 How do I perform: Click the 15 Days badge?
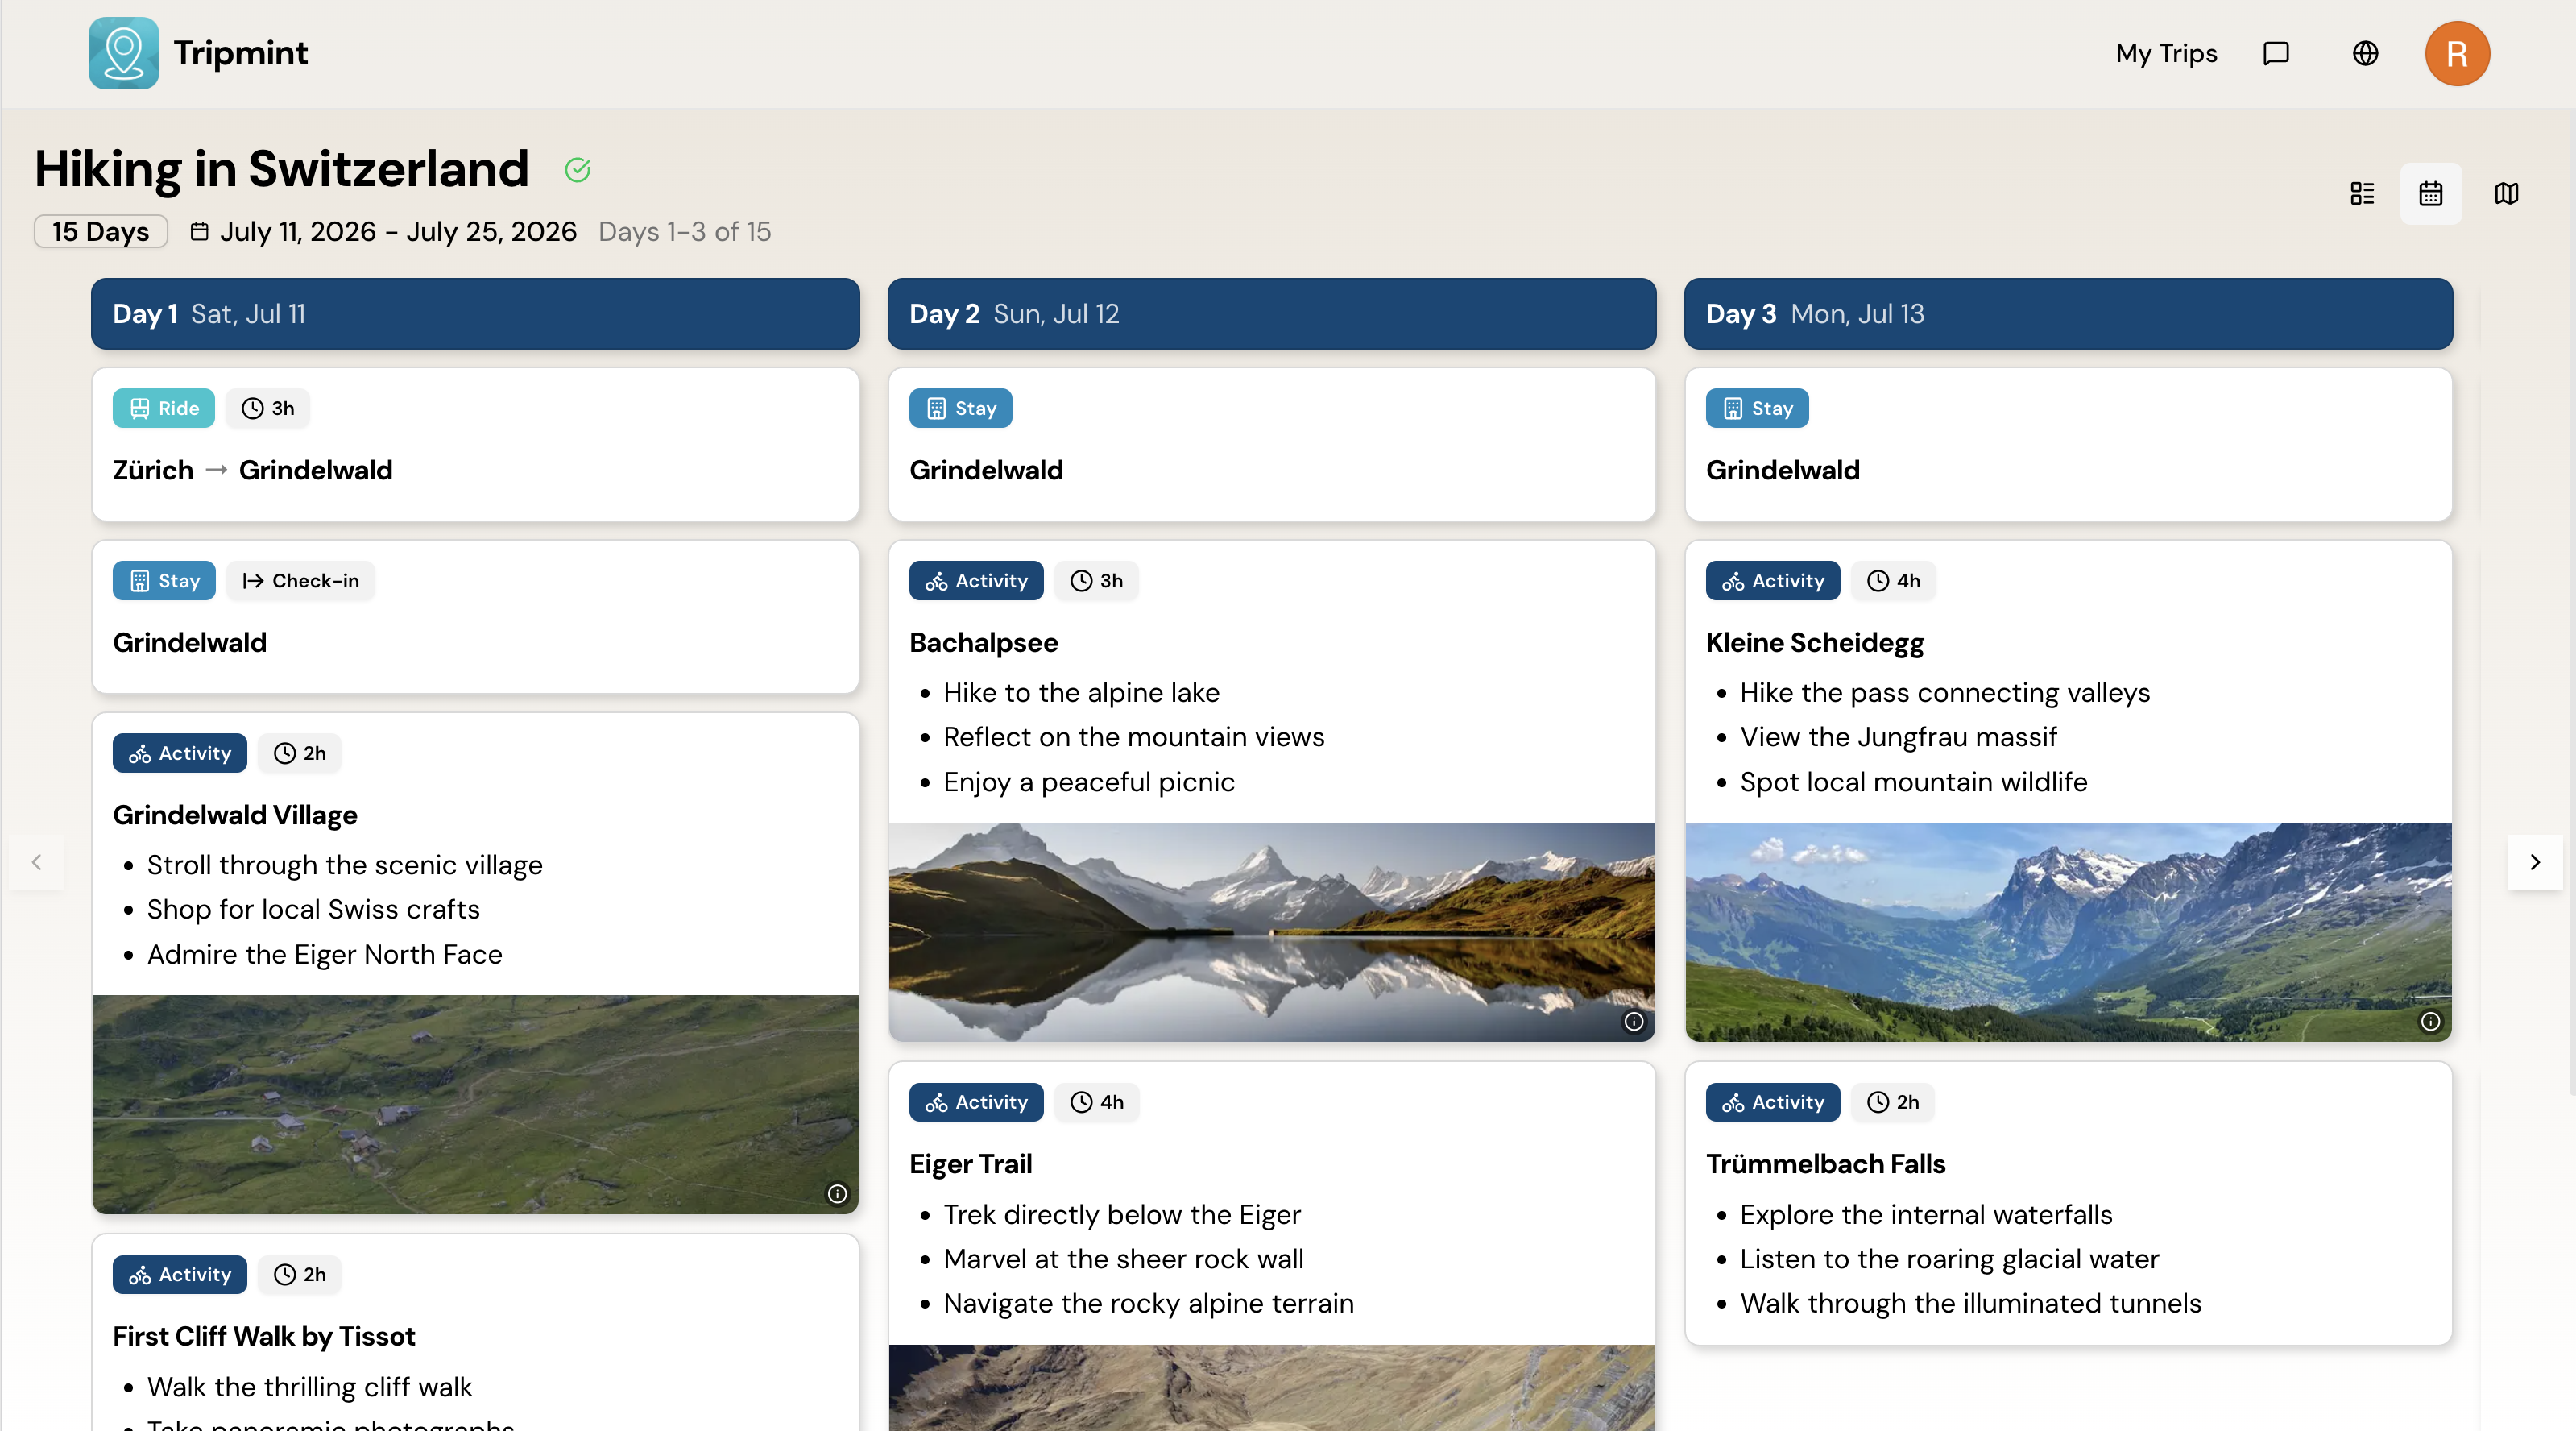coord(100,231)
